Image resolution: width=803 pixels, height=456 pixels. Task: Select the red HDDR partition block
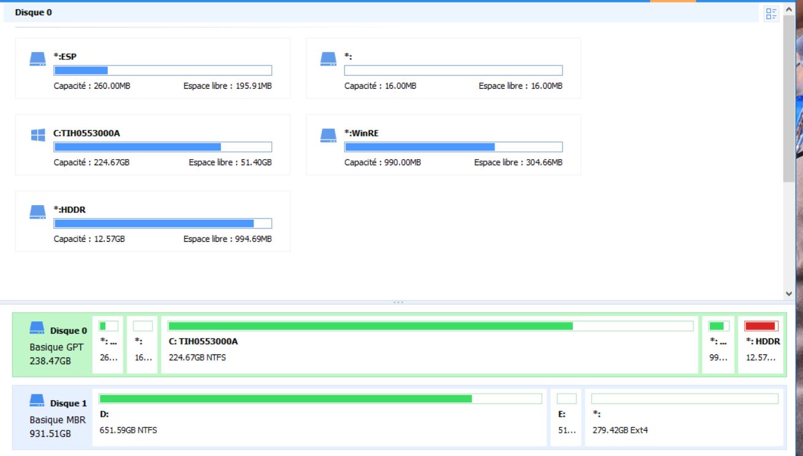click(761, 345)
